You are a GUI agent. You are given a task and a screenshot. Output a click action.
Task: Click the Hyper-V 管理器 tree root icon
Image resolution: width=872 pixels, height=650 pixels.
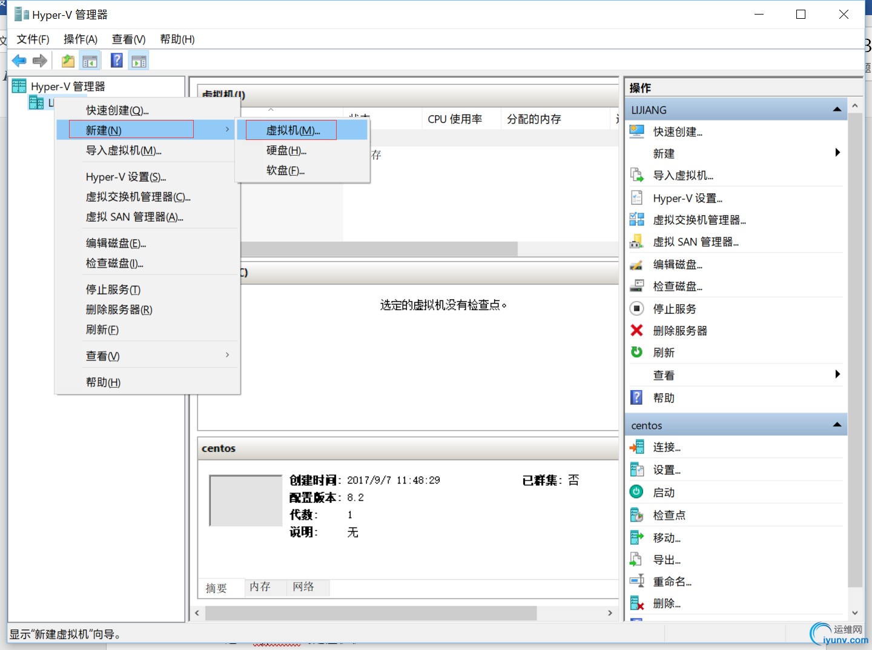tap(19, 86)
